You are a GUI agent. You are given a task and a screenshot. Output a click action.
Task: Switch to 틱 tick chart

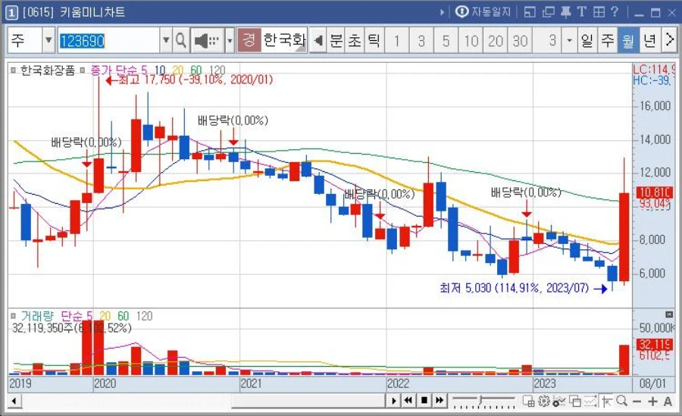pos(374,41)
